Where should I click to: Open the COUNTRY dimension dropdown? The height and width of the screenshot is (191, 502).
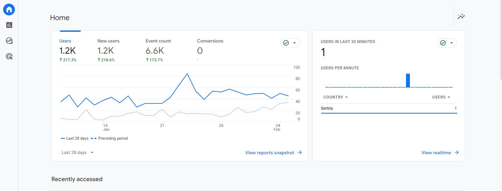pyautogui.click(x=336, y=97)
